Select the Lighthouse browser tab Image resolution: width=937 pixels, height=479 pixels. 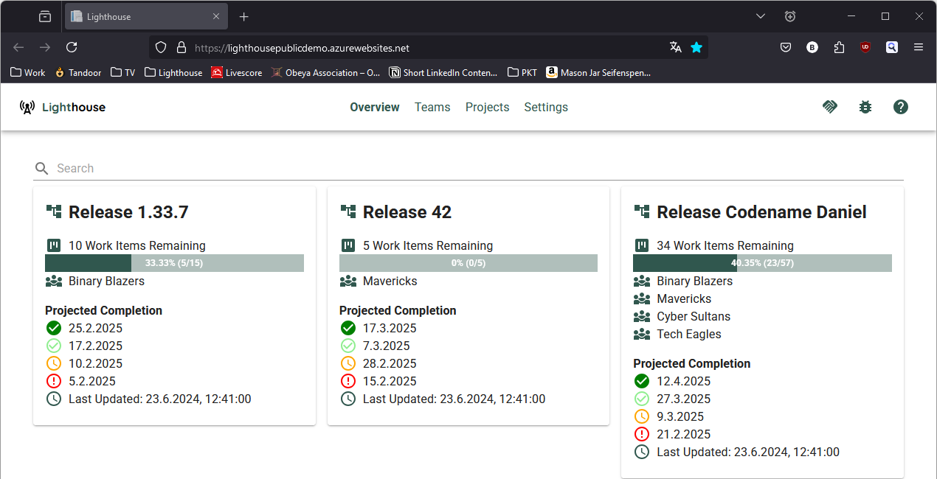pyautogui.click(x=146, y=16)
